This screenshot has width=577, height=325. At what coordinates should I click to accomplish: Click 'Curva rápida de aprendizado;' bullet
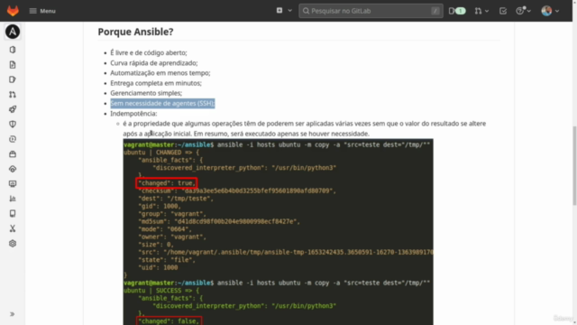(x=154, y=63)
